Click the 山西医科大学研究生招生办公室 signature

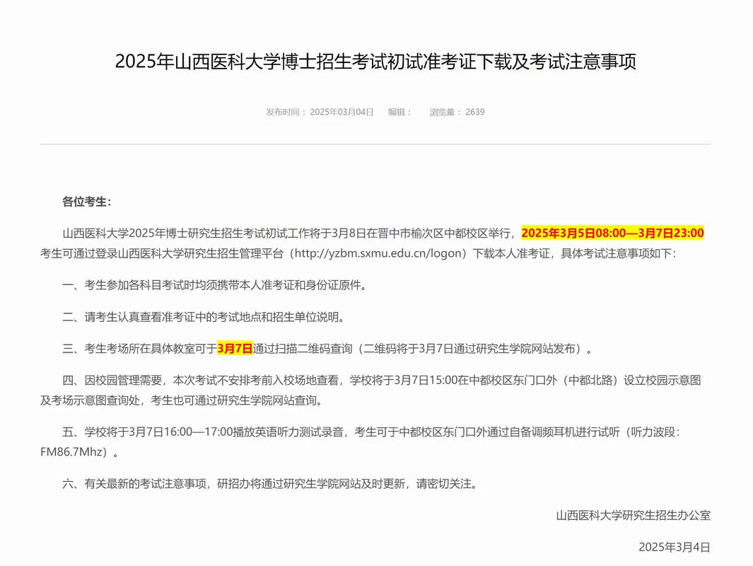coord(634,516)
